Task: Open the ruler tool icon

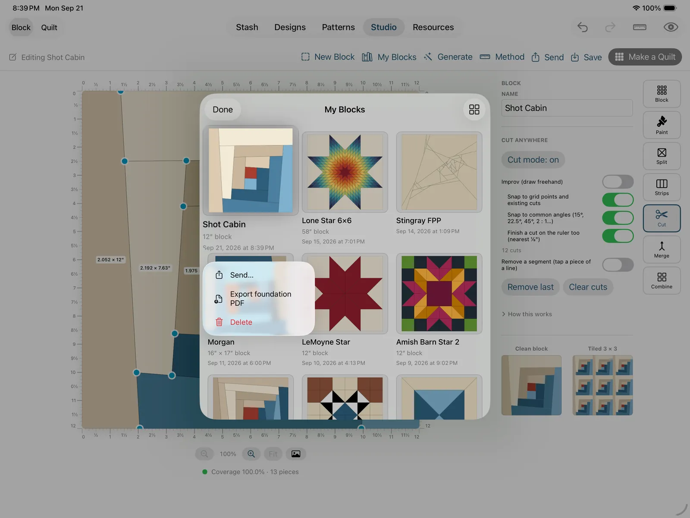Action: point(640,27)
